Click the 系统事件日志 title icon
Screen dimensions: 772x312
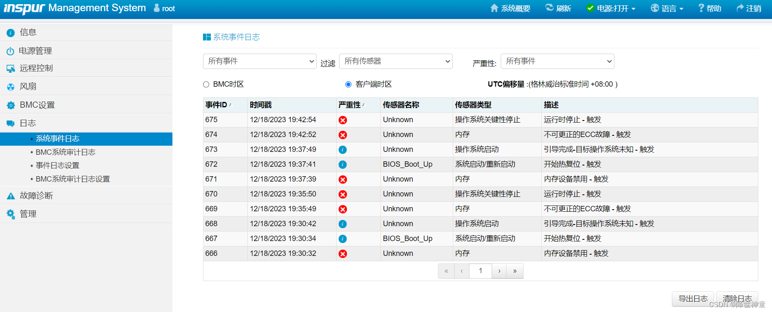207,37
